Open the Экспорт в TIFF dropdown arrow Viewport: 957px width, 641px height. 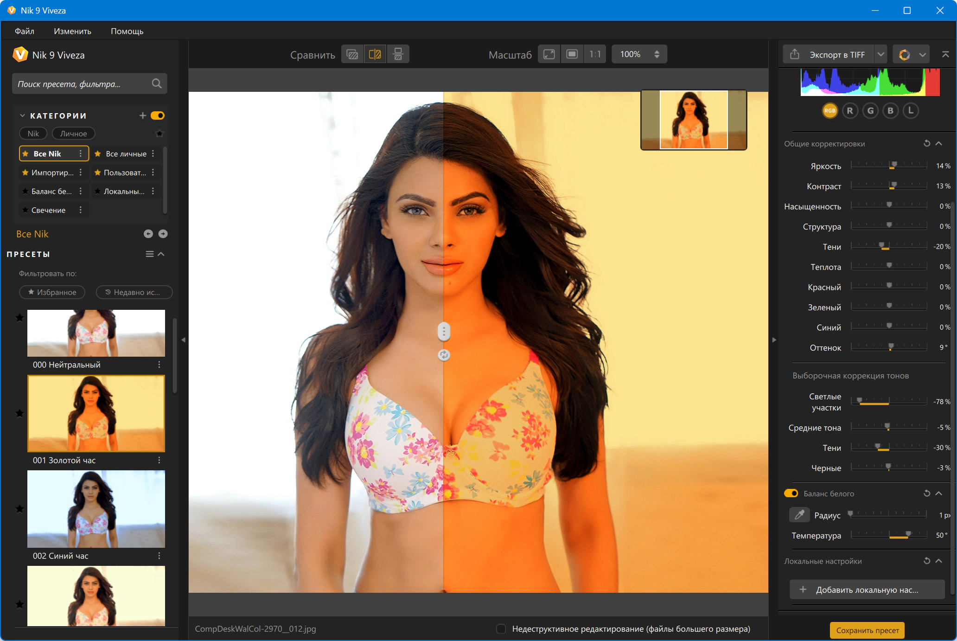coord(880,54)
